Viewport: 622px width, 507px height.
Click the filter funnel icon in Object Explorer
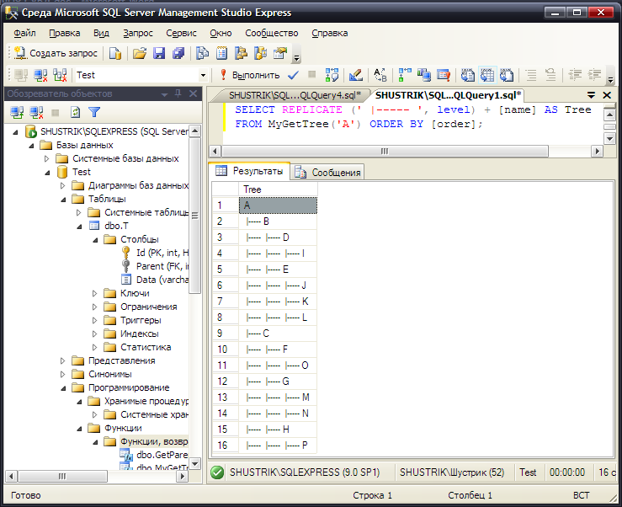(94, 112)
